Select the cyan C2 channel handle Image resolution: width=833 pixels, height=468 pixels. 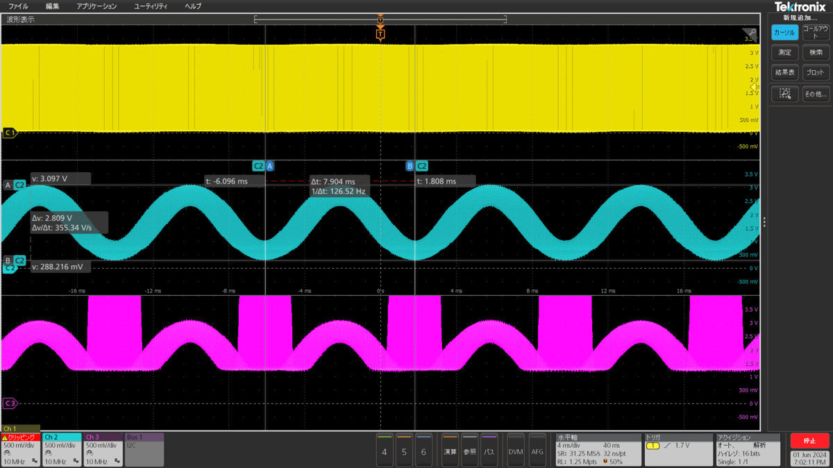tap(10, 268)
